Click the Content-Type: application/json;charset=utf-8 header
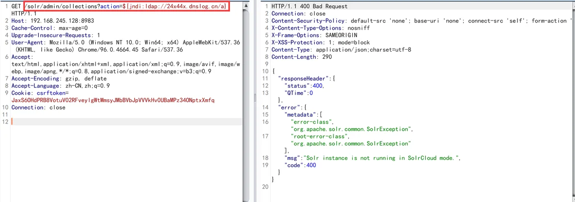Viewport: 575px width, 202px height. [x=341, y=50]
